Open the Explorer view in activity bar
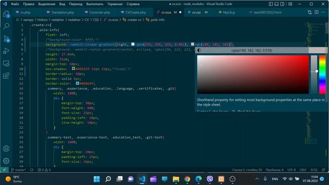This screenshot has height=185, width=329. pyautogui.click(x=6, y=14)
